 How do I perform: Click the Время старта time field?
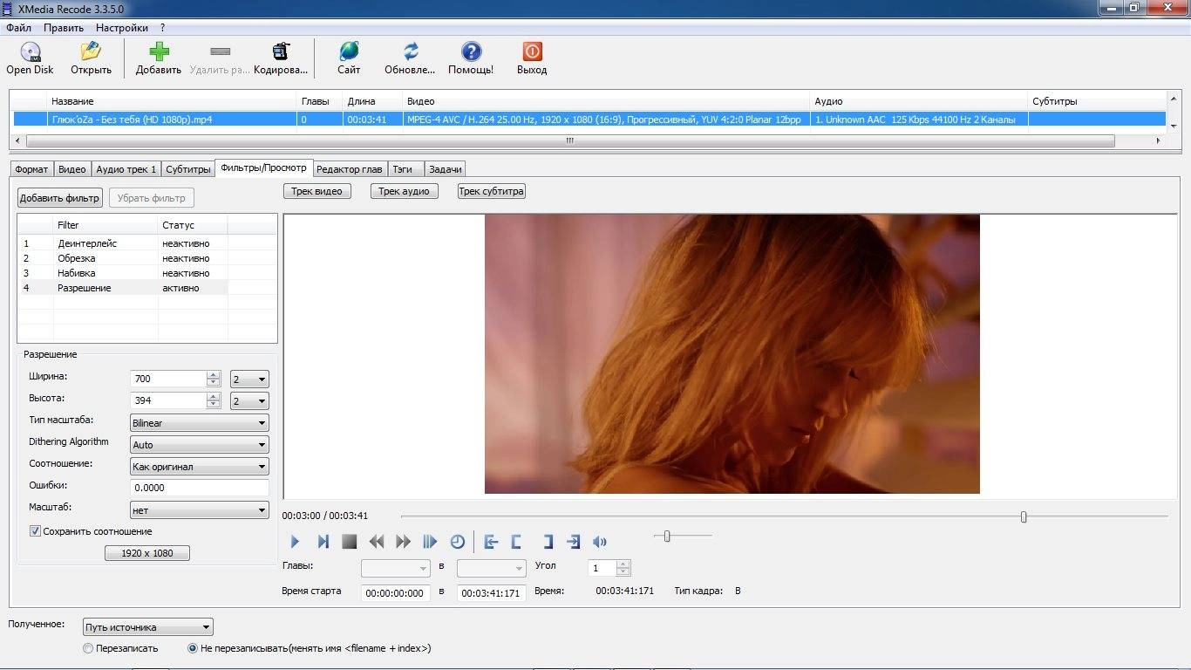pos(396,593)
